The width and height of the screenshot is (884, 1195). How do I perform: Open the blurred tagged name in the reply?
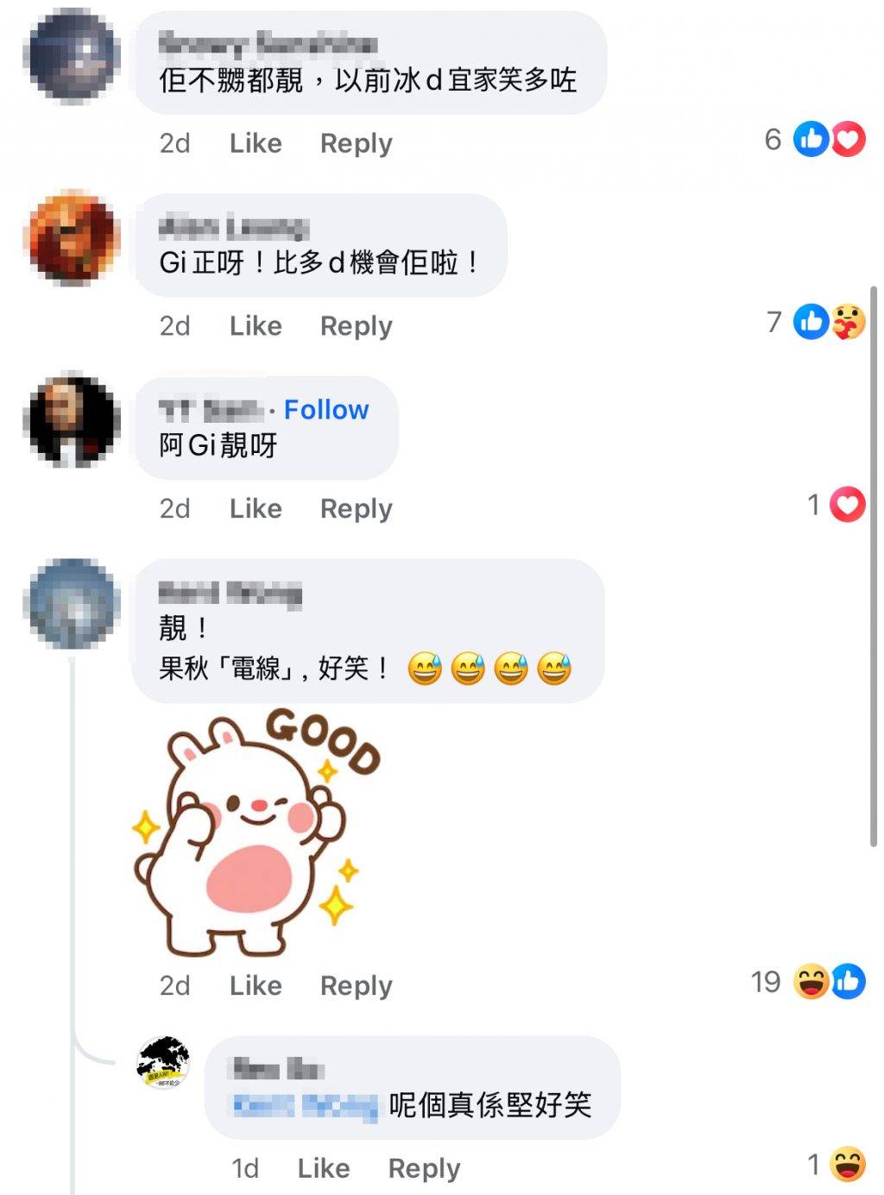coord(306,1105)
